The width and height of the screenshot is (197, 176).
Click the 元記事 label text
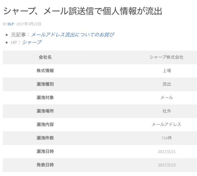coord(18,35)
